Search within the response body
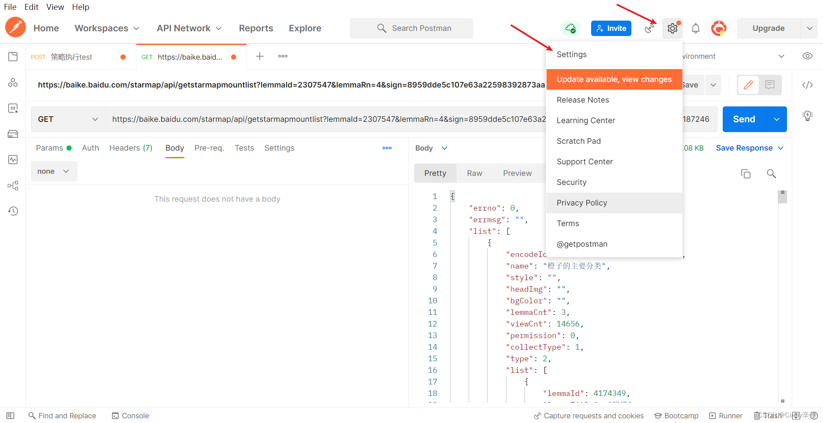The width and height of the screenshot is (823, 423). pyautogui.click(x=771, y=174)
